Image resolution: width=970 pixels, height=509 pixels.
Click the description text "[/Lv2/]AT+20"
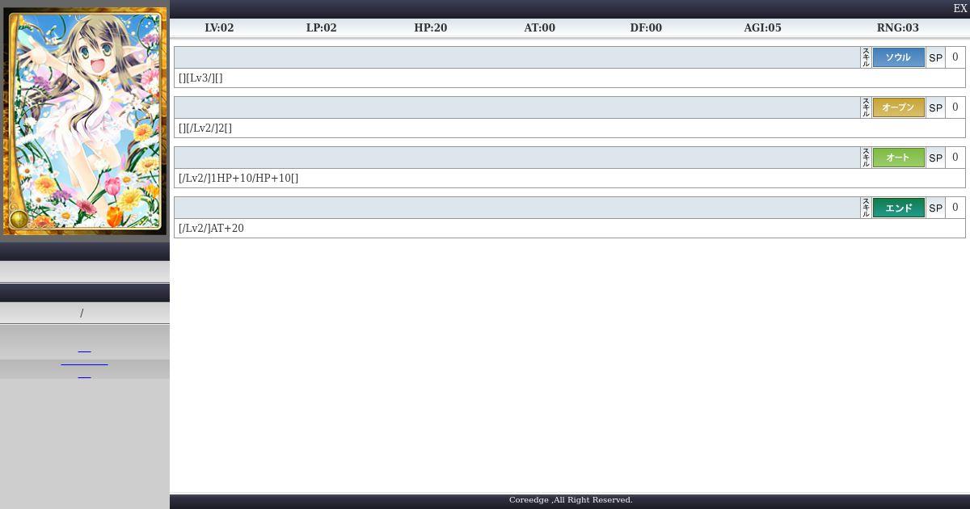[211, 229]
